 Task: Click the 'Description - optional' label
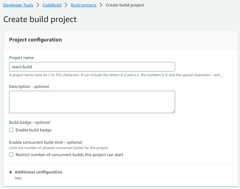(x=29, y=86)
